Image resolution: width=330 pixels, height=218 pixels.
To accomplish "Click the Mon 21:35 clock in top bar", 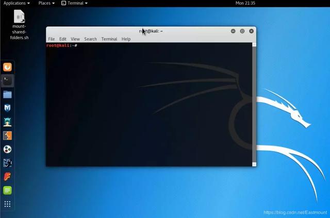I will coord(245,3).
